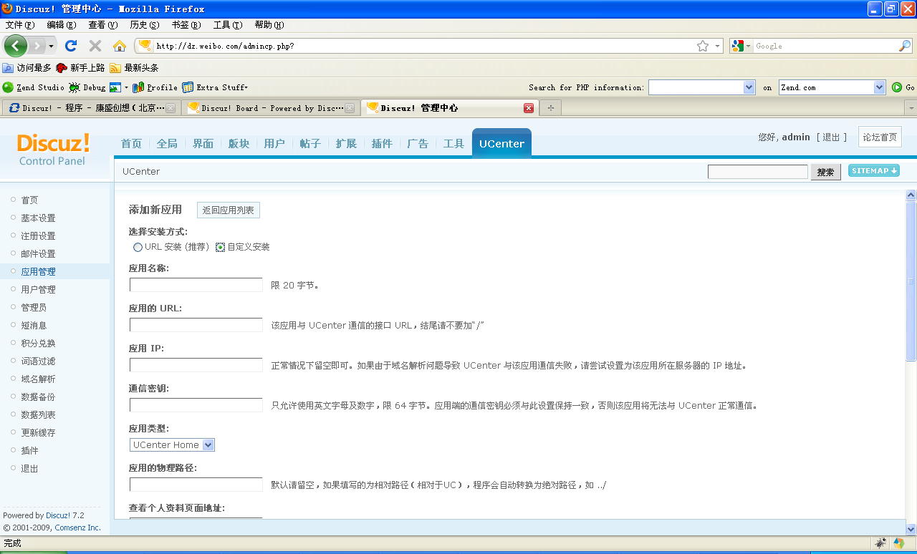
Task: Click the Profile chart icon
Action: pyautogui.click(x=138, y=87)
